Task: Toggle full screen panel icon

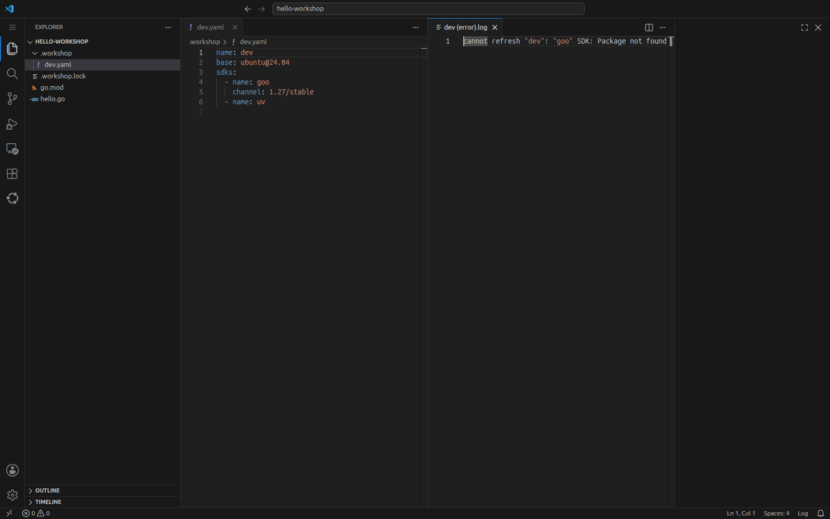Action: pos(805,28)
